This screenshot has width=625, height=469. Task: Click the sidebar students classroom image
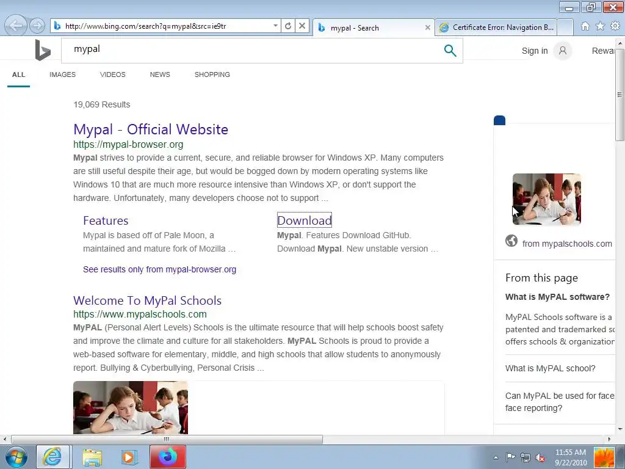(x=546, y=199)
